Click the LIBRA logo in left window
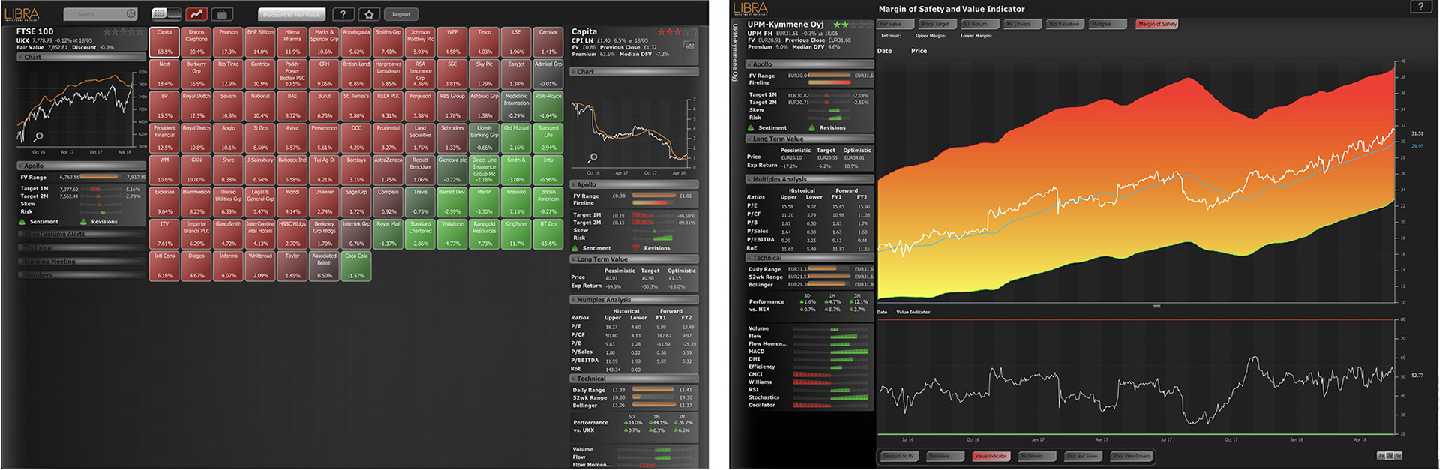Screen dimensions: 1440x470 coord(22,13)
